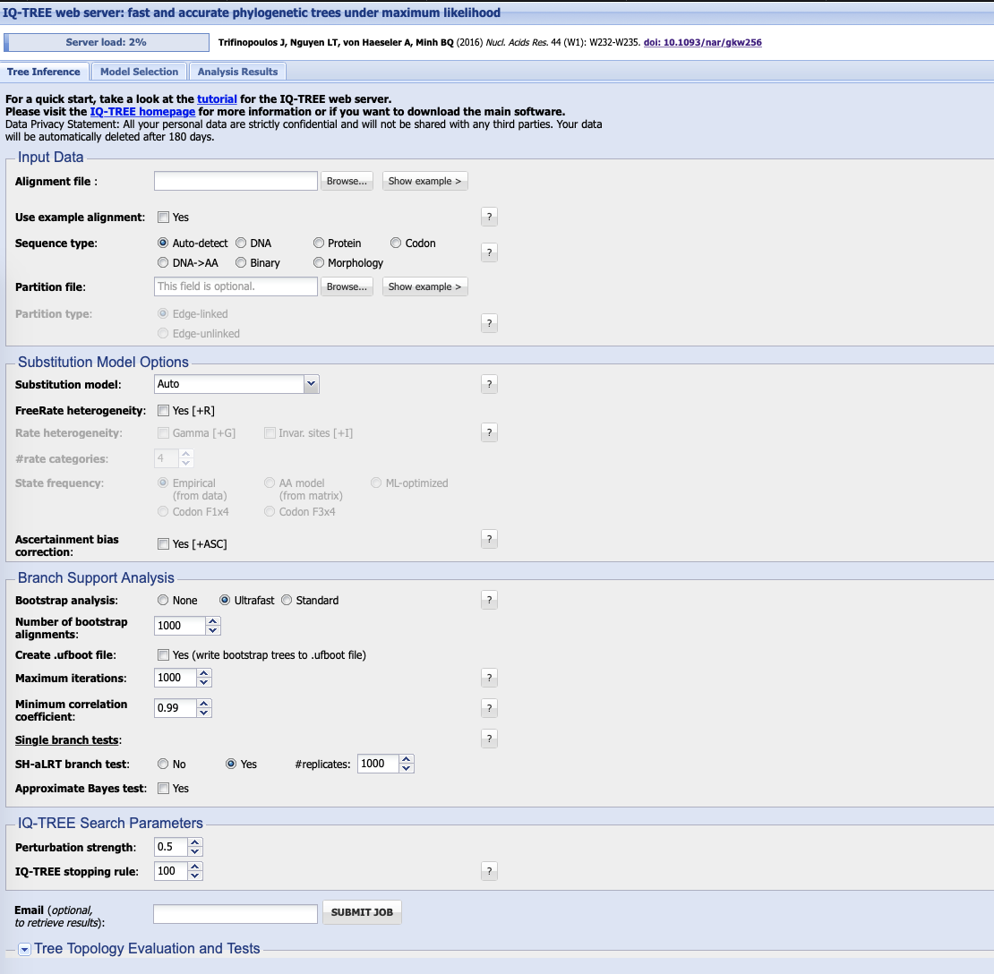
Task: Set Bootstrap analysis to None
Action: (163, 600)
